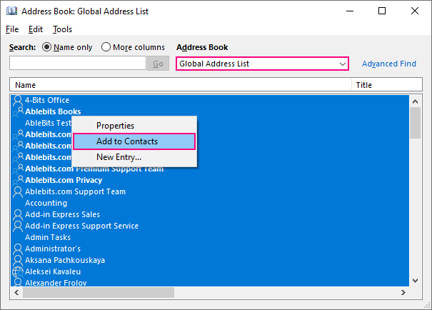This screenshot has height=310, width=432.
Task: Click the horizontal scrollbar left arrow
Action: 16,292
